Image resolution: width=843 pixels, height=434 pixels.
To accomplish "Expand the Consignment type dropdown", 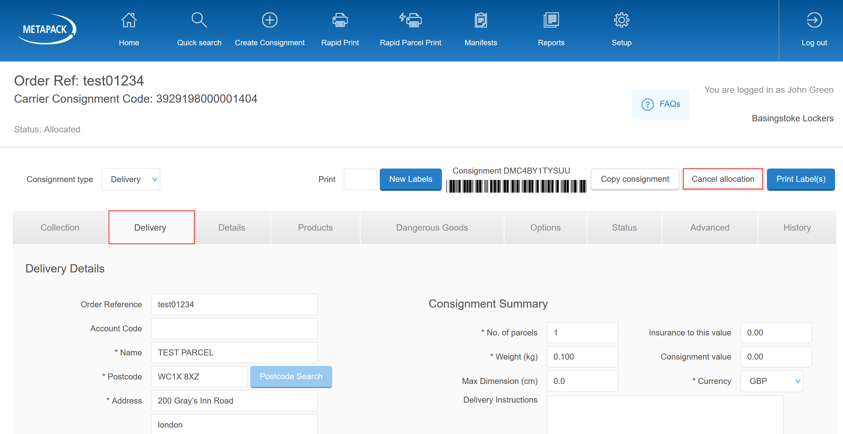I will [x=131, y=179].
